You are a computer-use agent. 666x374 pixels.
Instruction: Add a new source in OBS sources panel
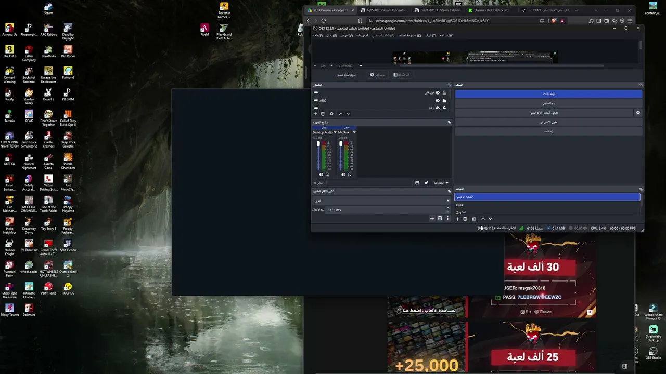(315, 114)
